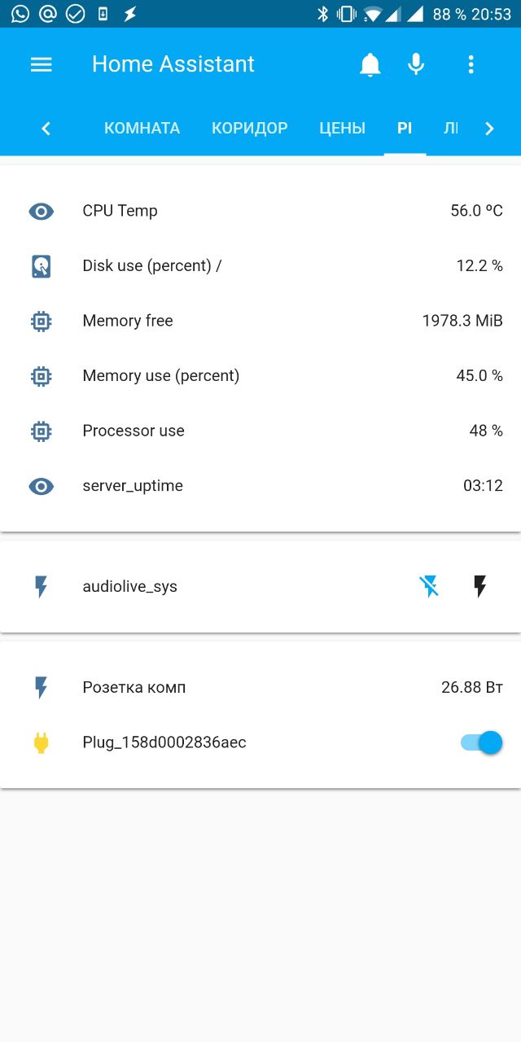The height and width of the screenshot is (1042, 521).
Task: Show more tabs with right chevron
Action: point(489,129)
